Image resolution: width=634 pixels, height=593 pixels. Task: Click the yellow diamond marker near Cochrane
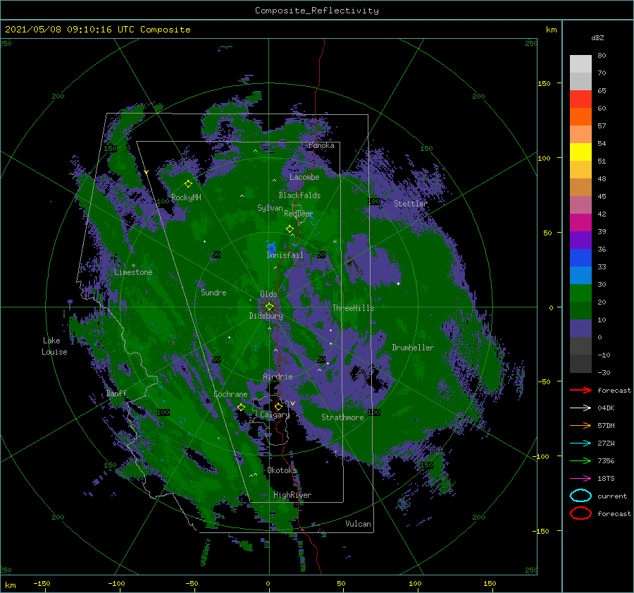point(242,407)
